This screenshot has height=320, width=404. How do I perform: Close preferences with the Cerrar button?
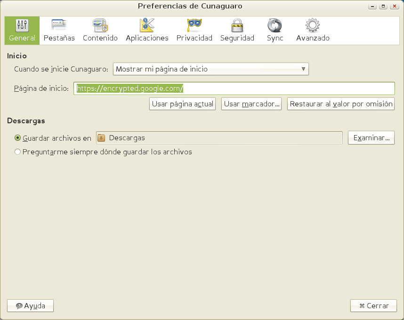(x=373, y=306)
